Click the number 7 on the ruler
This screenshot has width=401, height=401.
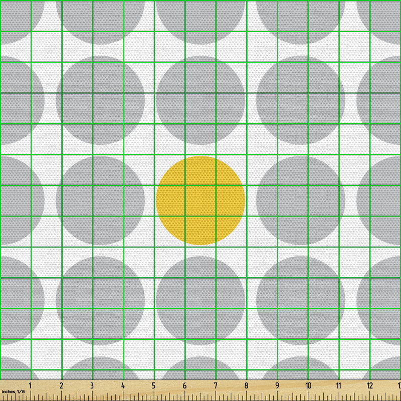tap(216, 385)
